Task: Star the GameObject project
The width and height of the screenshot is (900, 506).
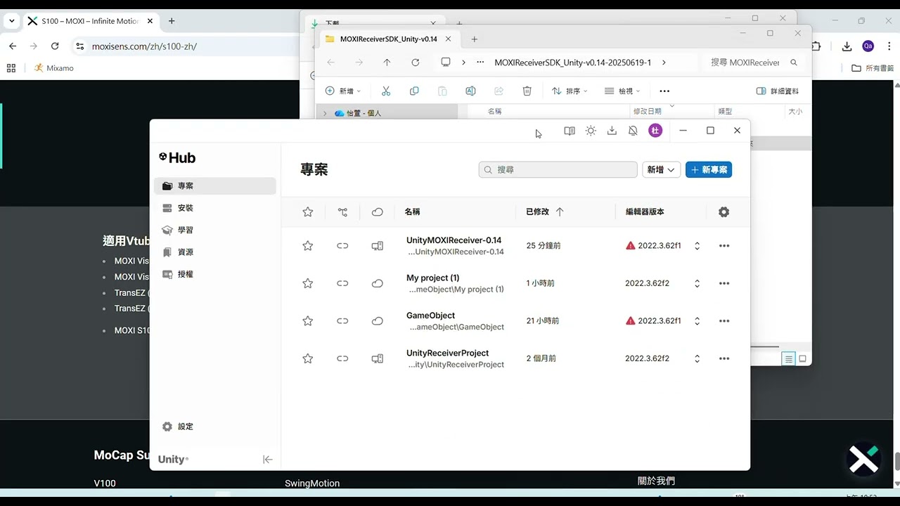Action: coord(307,321)
